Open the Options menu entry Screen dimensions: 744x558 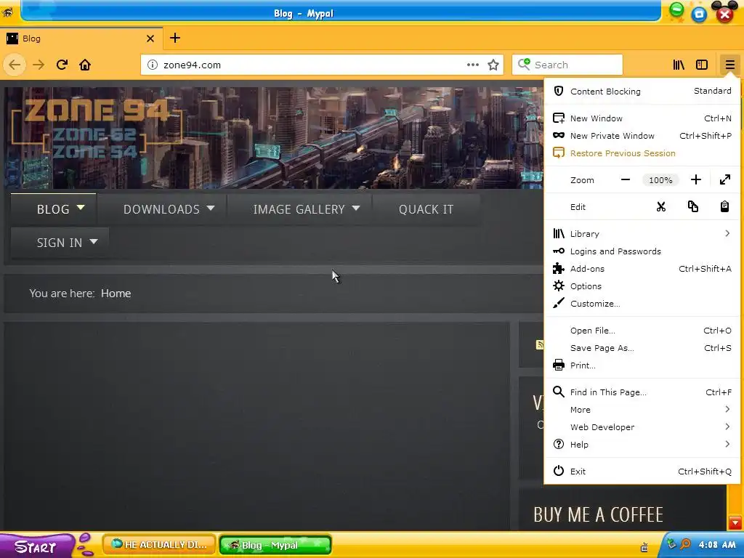pos(642,286)
